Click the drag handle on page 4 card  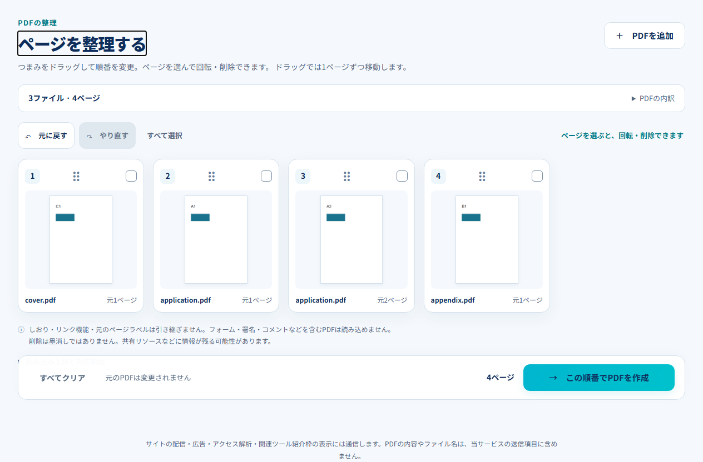pos(482,176)
